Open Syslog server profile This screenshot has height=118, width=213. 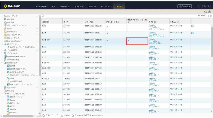[x=13, y=100]
